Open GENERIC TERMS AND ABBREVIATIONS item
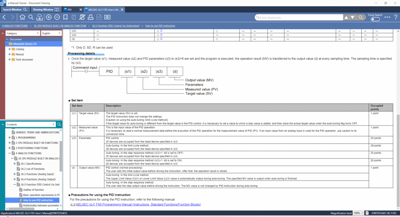Screen dimensions: 400x217 37,132
